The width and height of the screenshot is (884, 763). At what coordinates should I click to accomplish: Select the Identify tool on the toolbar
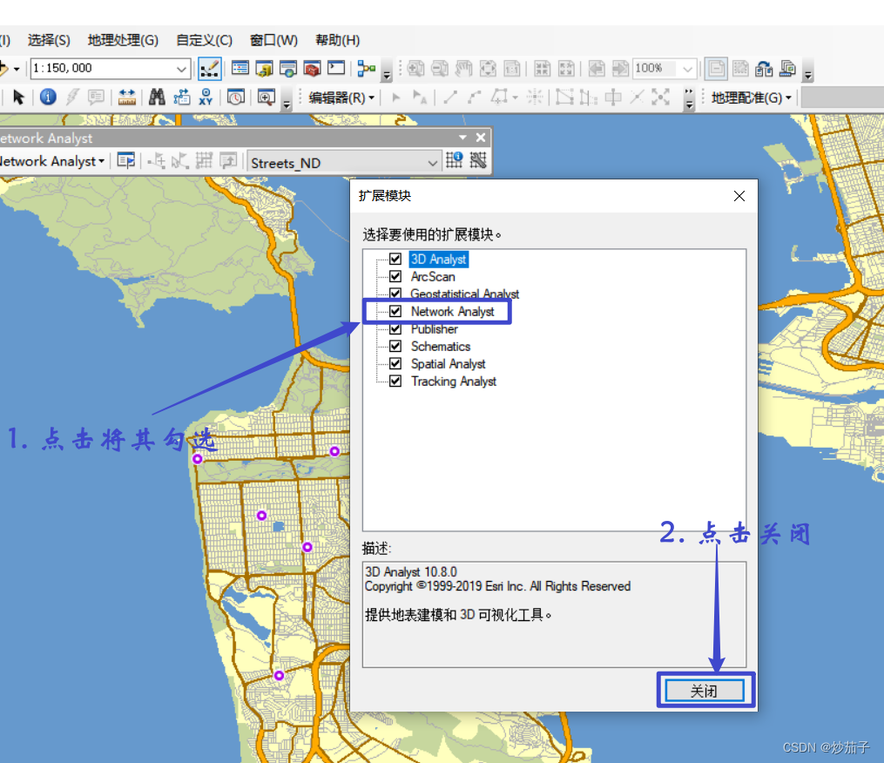click(x=48, y=97)
